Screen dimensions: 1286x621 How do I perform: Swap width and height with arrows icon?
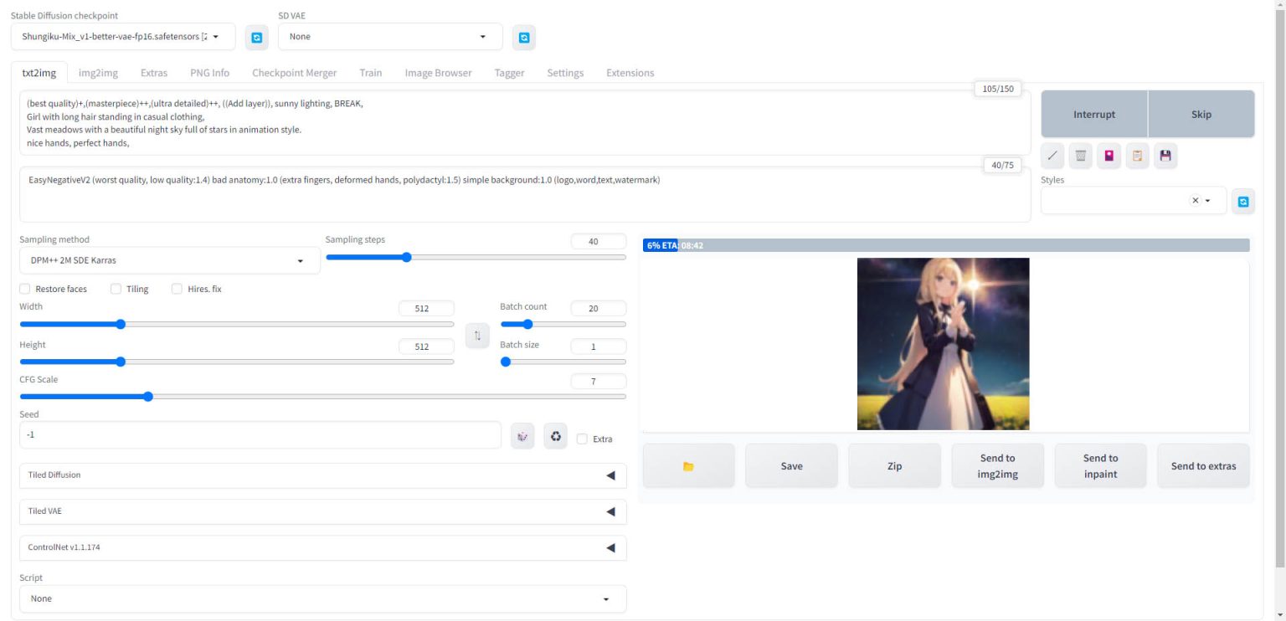[x=477, y=336]
